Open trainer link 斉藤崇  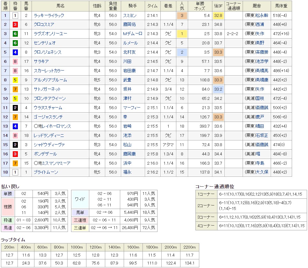click(262, 52)
